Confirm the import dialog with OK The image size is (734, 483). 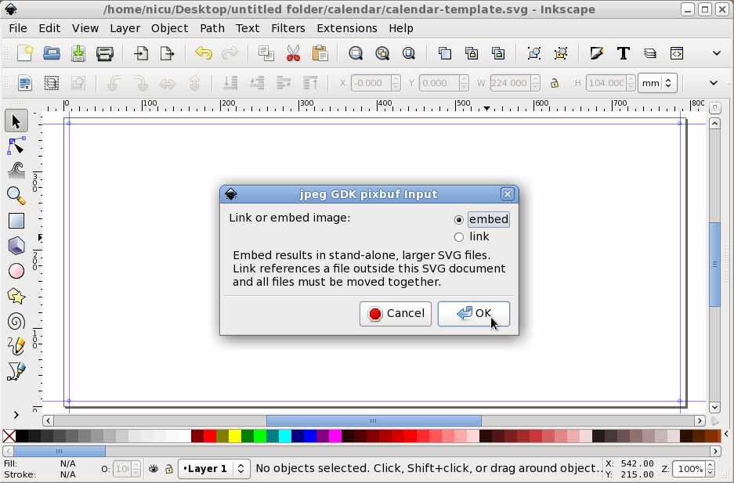[474, 314]
